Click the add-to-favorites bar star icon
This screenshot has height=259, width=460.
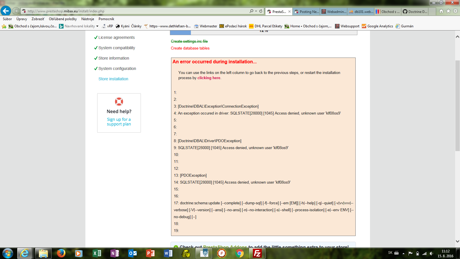point(4,26)
